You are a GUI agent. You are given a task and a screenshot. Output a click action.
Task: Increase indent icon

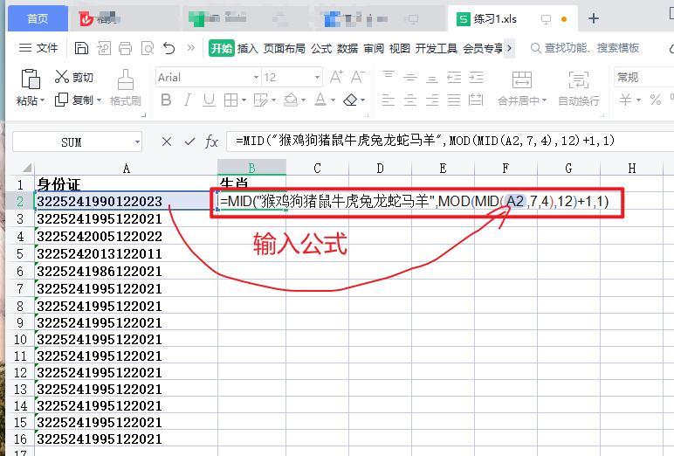(x=476, y=78)
